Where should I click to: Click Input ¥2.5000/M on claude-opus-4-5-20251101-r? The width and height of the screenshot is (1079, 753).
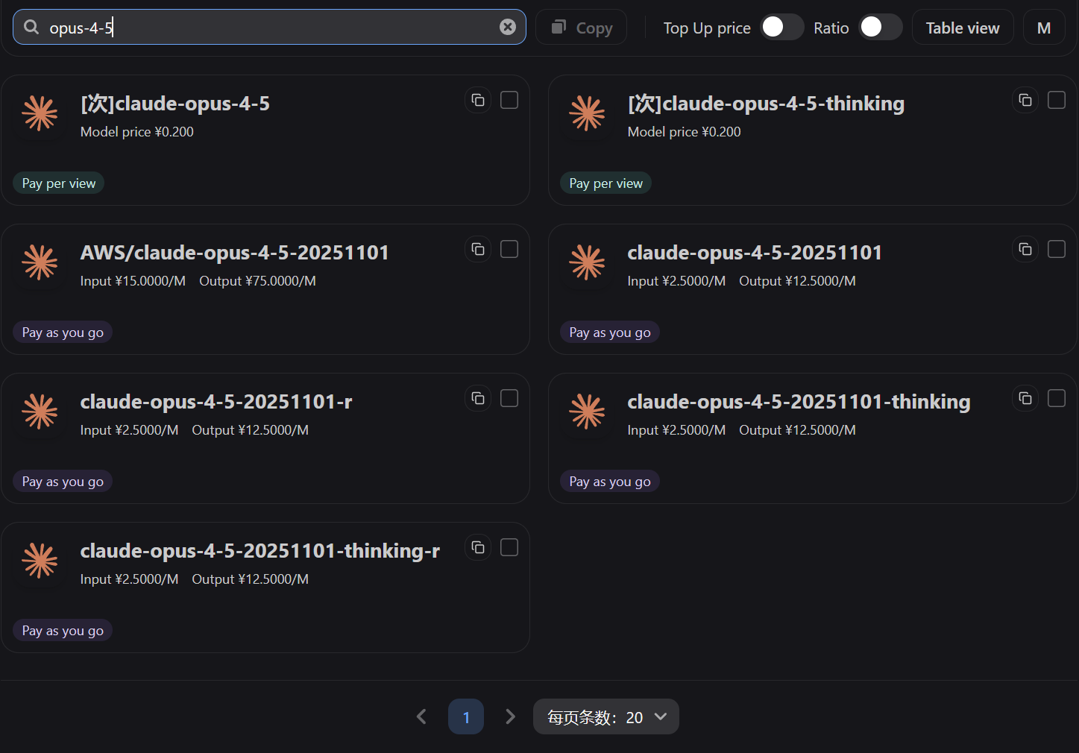coord(129,430)
